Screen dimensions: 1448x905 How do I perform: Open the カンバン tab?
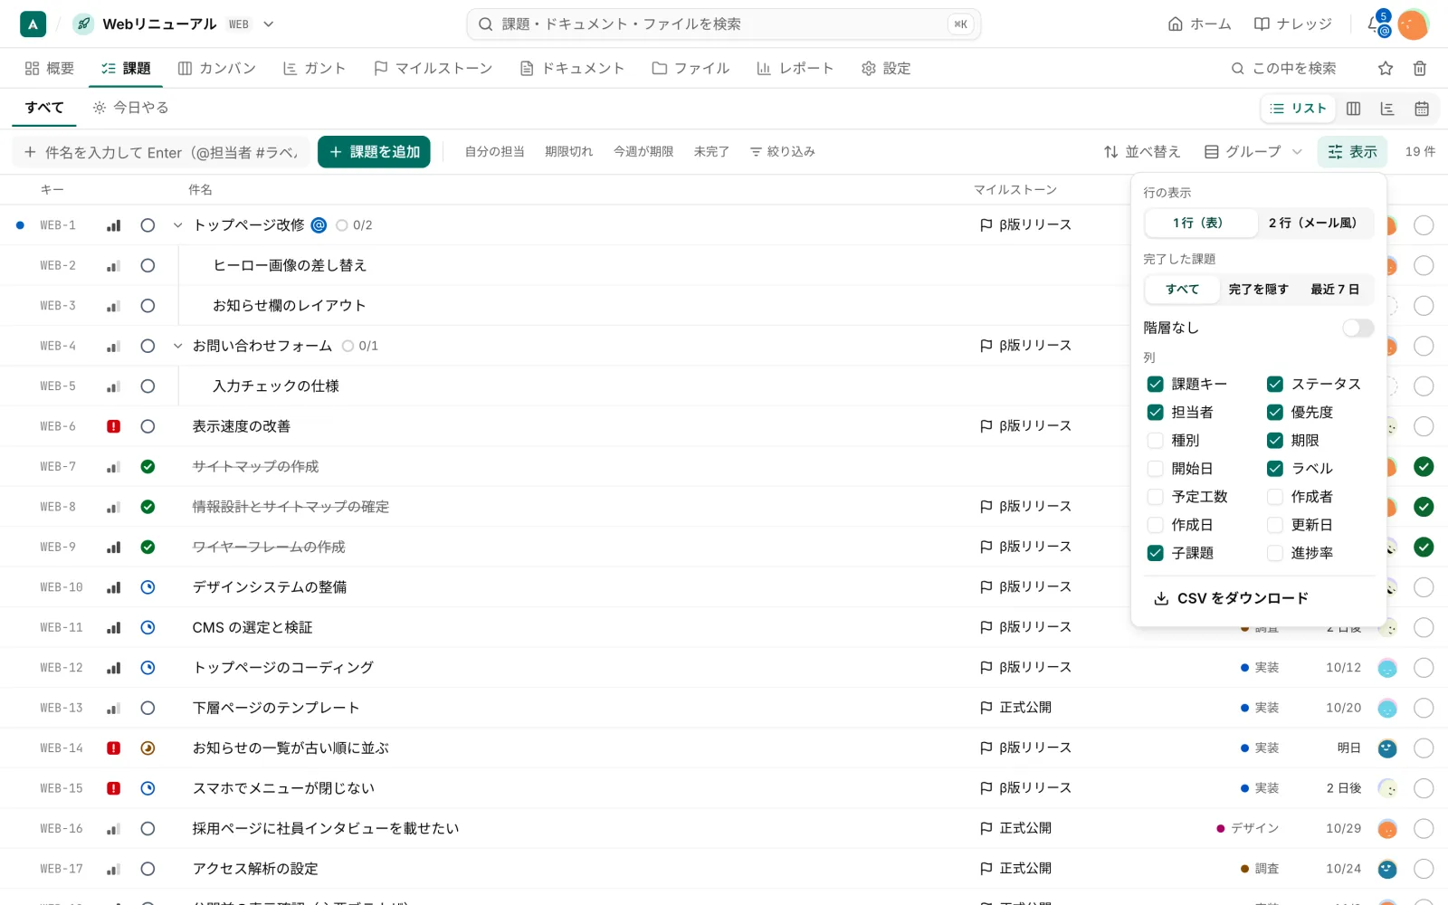(x=217, y=68)
